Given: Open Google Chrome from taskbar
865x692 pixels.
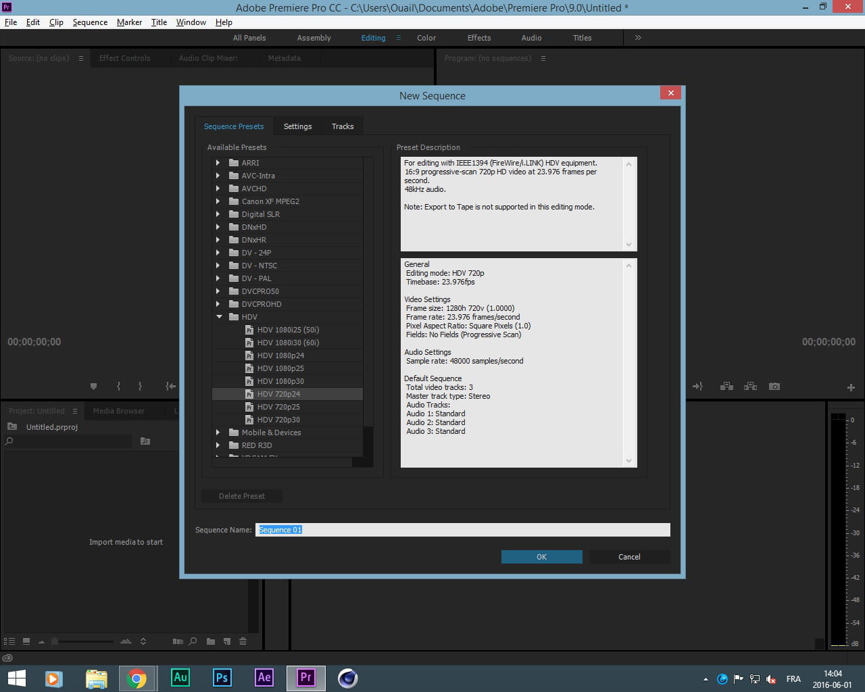Looking at the screenshot, I should tap(137, 678).
